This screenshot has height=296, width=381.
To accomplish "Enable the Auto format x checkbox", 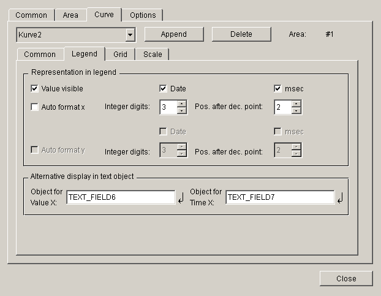I will point(35,107).
